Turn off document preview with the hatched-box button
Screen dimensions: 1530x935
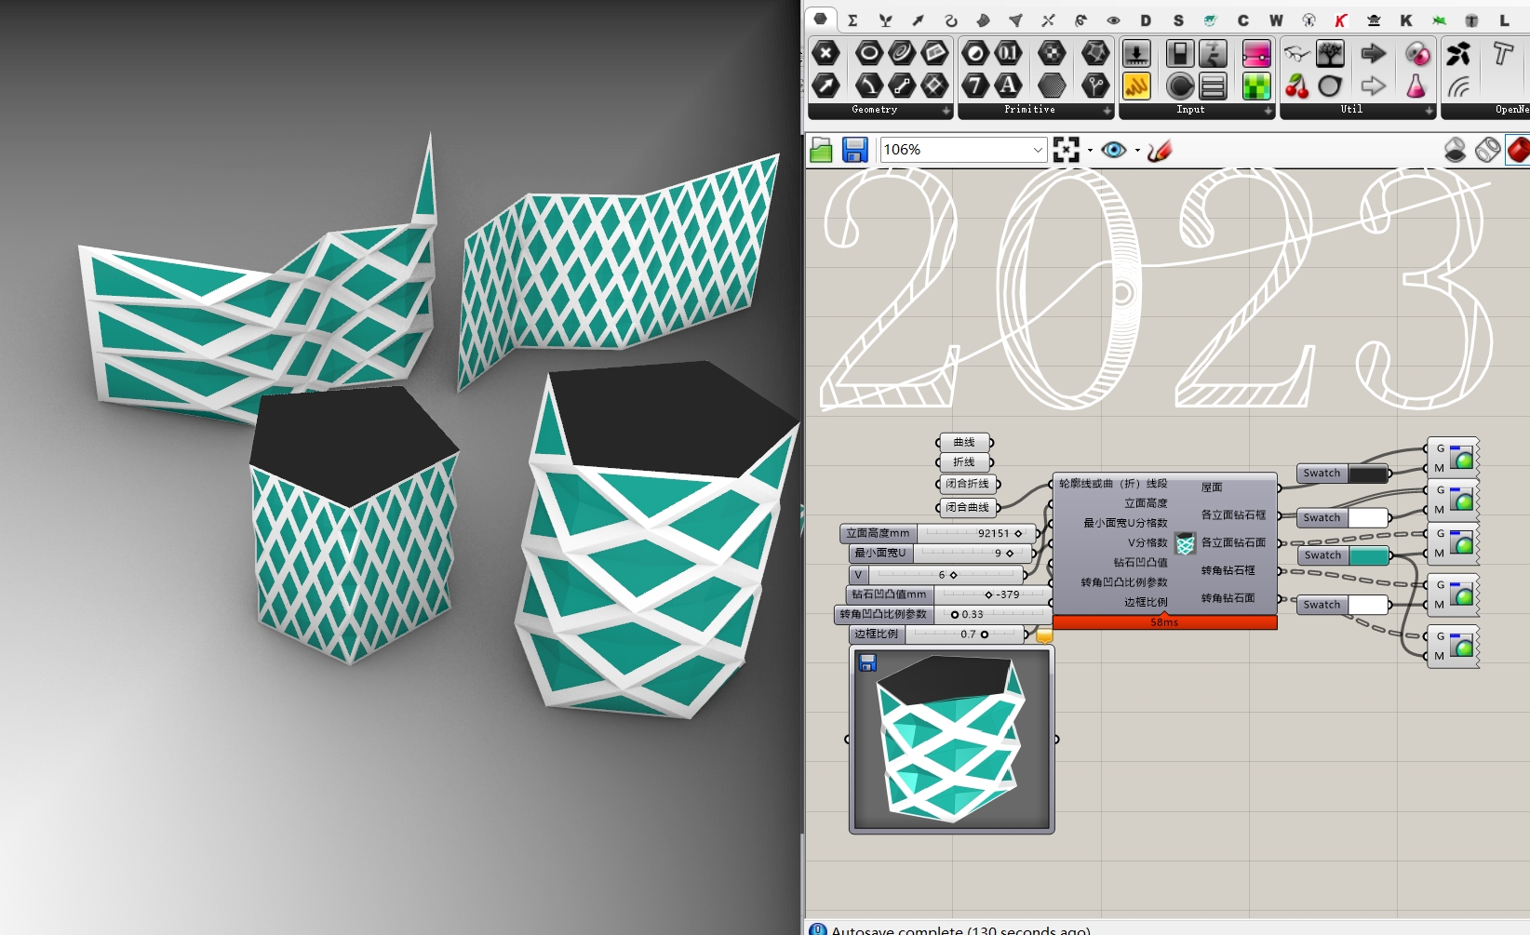(1455, 150)
